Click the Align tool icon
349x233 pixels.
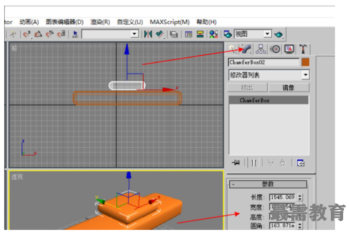tap(160, 35)
